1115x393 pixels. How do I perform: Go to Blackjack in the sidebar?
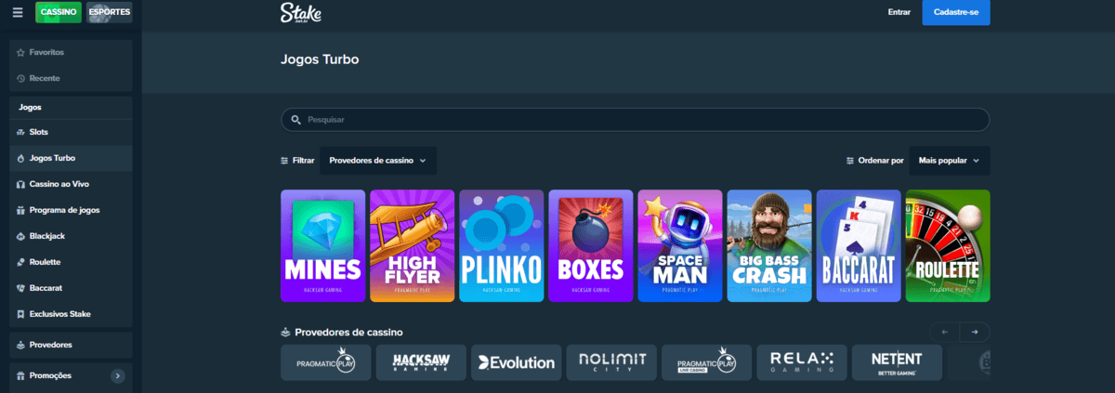72,236
